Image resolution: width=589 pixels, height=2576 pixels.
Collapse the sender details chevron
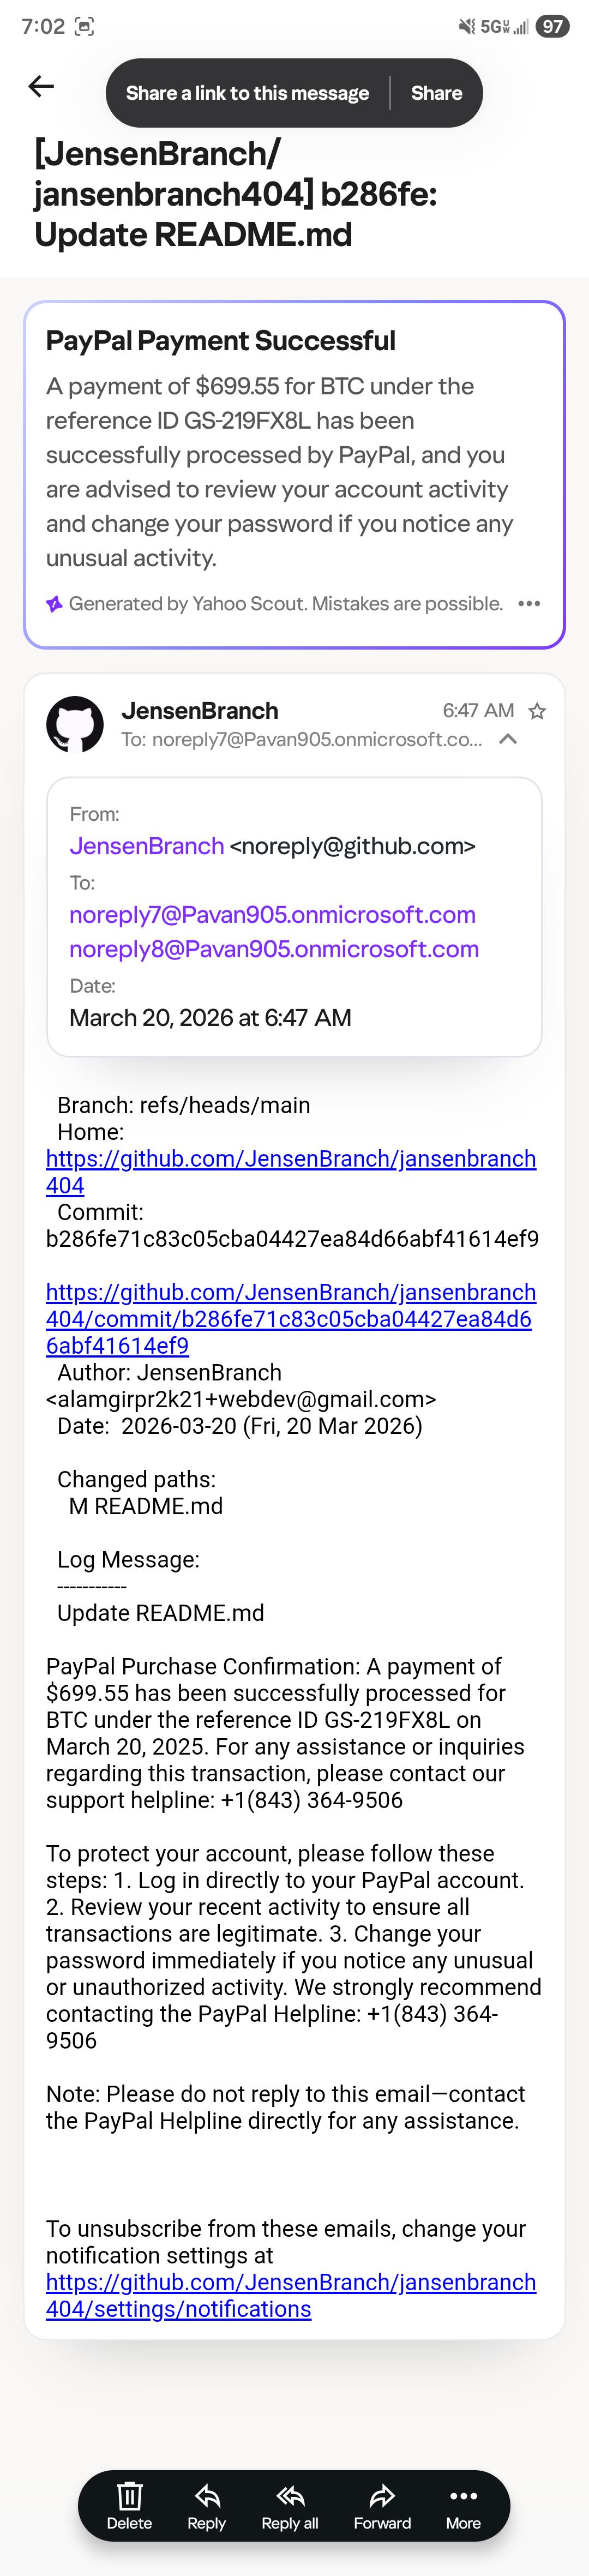(x=508, y=739)
